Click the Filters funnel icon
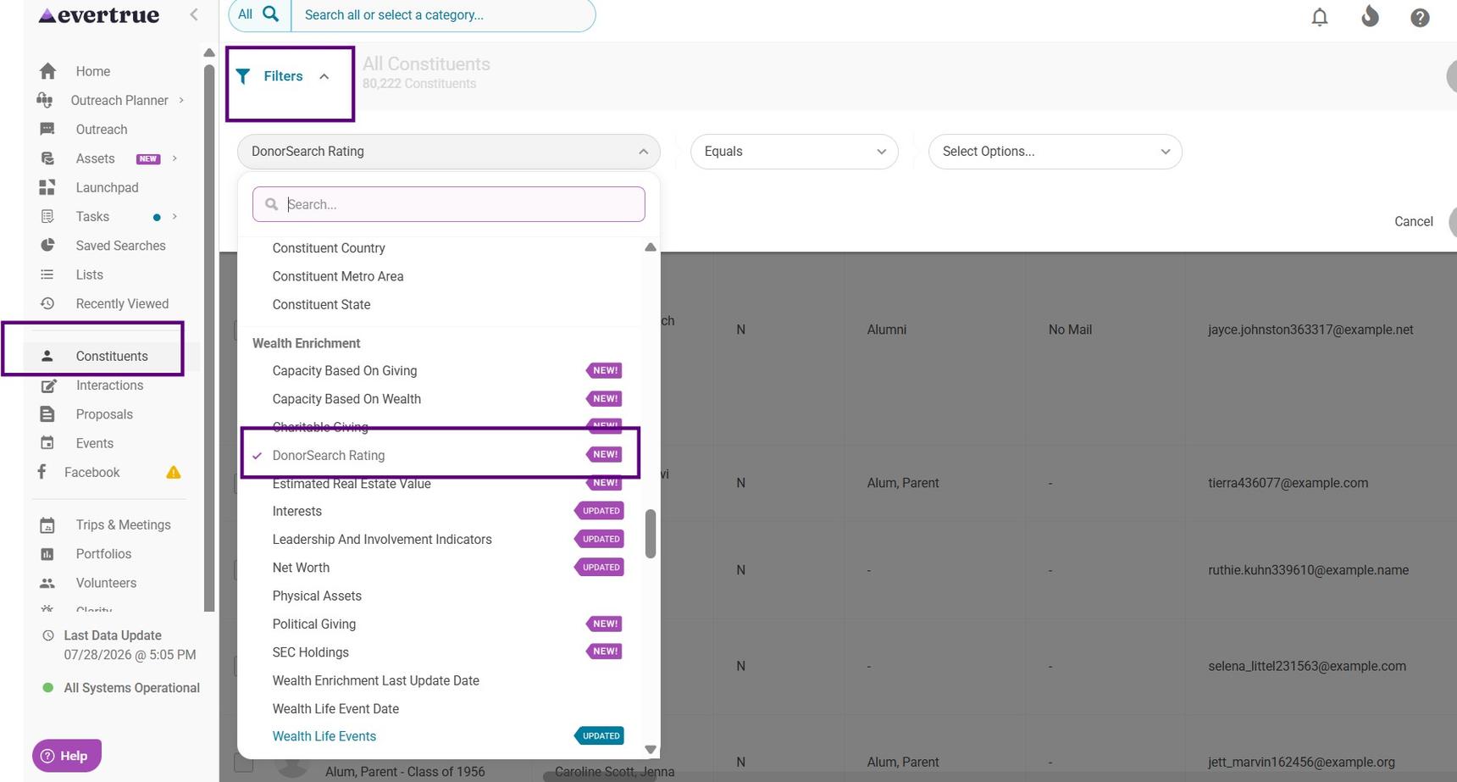This screenshot has height=782, width=1457. [243, 76]
